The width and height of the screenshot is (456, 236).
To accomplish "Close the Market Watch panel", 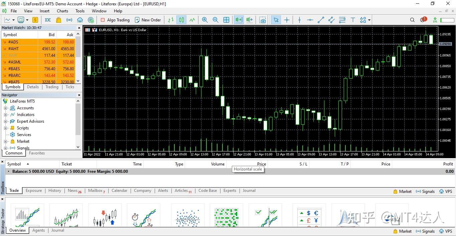I will pyautogui.click(x=79, y=28).
